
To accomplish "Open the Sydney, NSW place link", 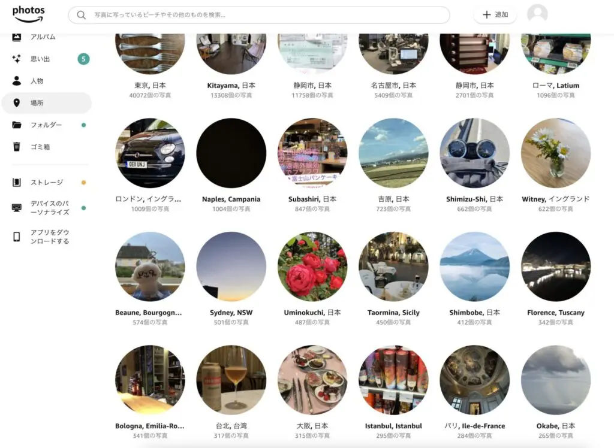I will [231, 313].
